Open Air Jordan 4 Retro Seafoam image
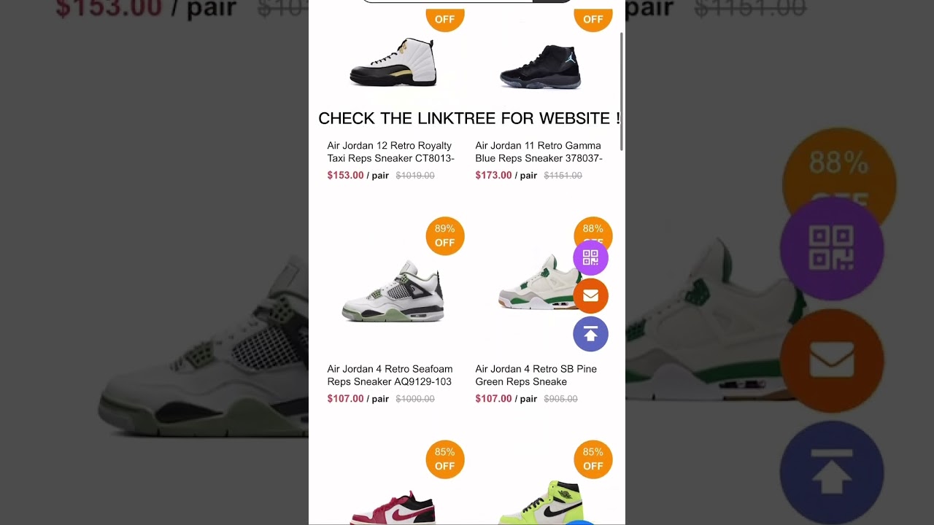This screenshot has width=934, height=525. (393, 291)
